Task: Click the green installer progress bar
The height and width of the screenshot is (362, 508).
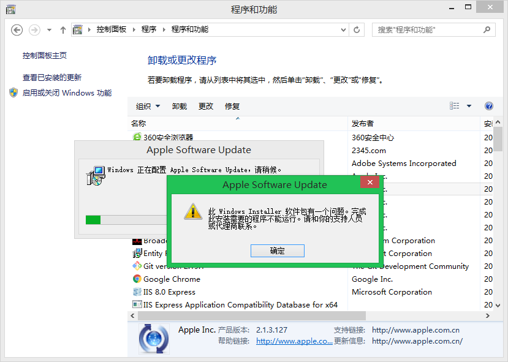Action: click(x=93, y=220)
